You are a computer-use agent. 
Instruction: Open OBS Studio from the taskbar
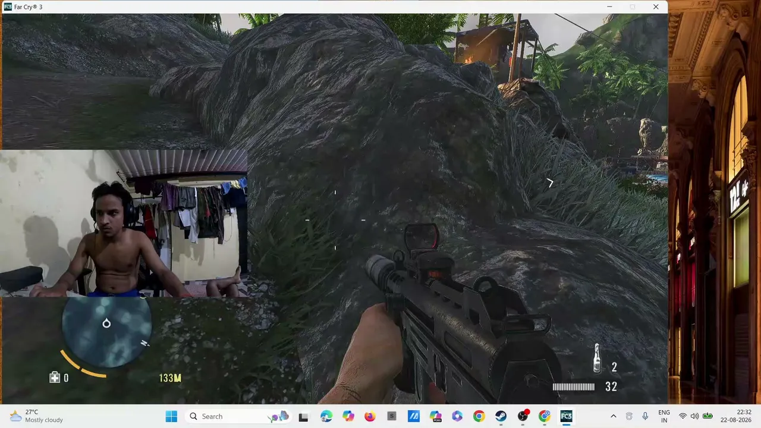(523, 416)
